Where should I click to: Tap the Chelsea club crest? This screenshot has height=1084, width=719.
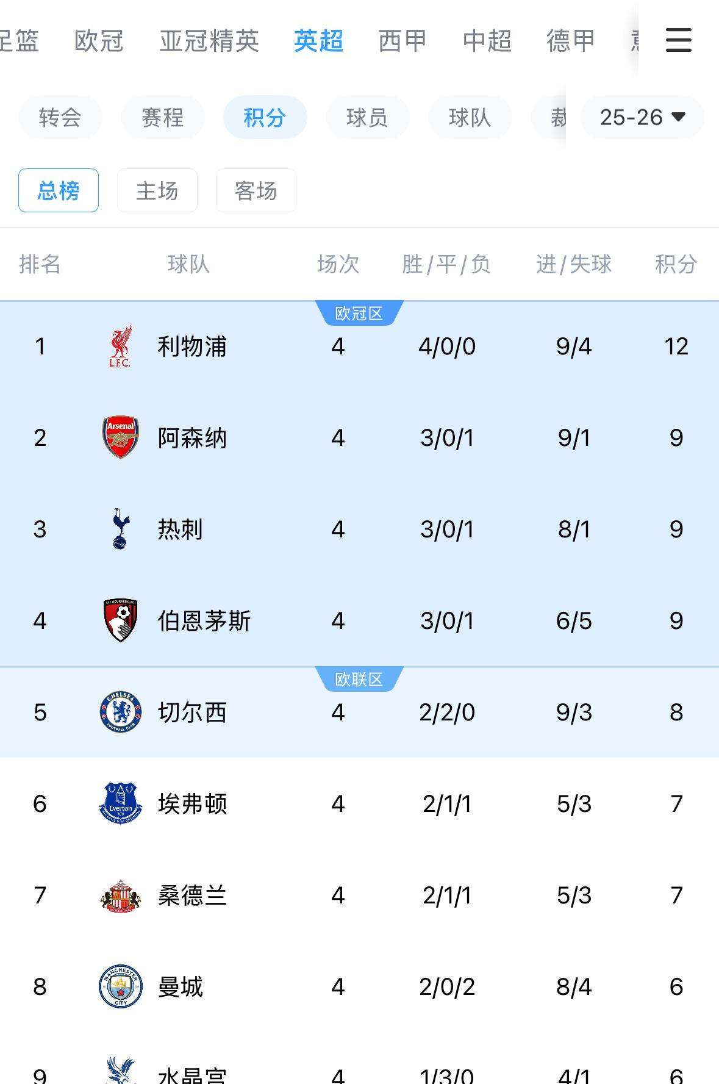(120, 712)
